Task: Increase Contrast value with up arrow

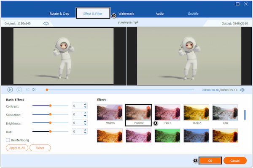Action: click(85, 104)
